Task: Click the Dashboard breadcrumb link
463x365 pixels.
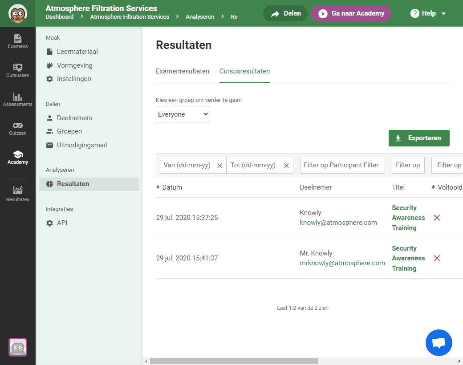Action: pos(59,17)
